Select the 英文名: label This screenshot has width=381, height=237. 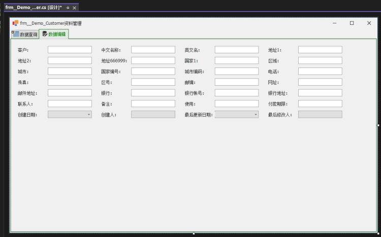pyautogui.click(x=192, y=50)
